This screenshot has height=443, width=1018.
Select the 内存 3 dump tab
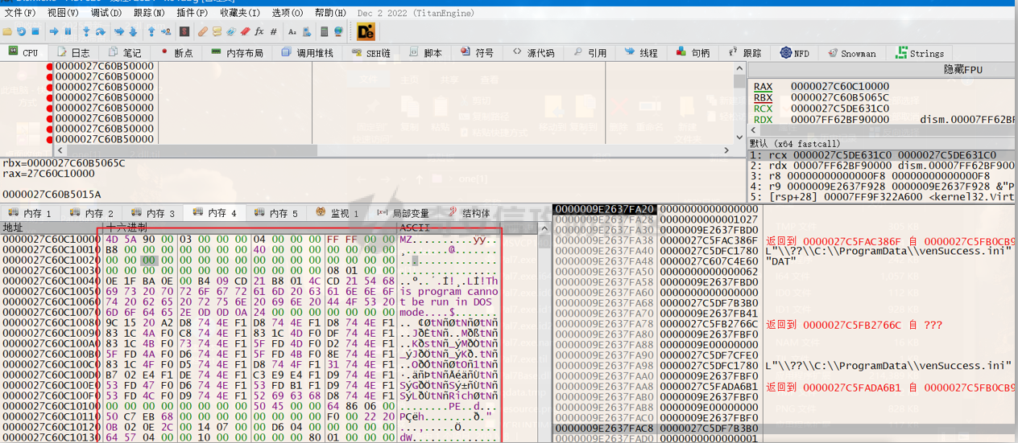point(153,213)
